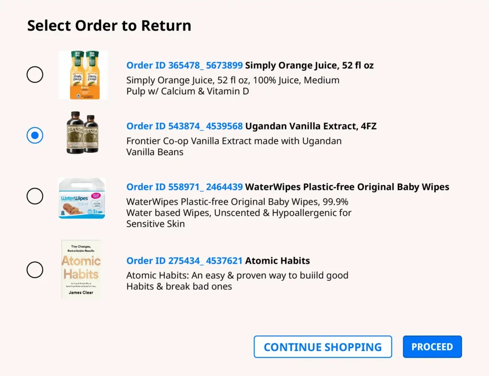Click the WaterWipes package product image
The width and height of the screenshot is (489, 376).
pyautogui.click(x=82, y=198)
